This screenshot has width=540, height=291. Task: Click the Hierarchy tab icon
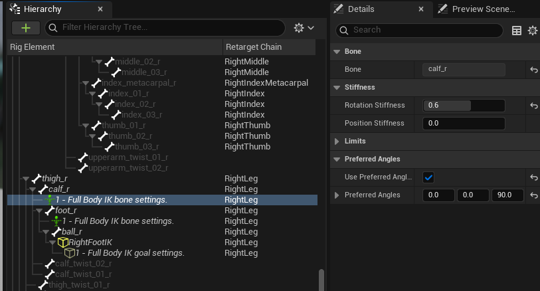[x=15, y=9]
